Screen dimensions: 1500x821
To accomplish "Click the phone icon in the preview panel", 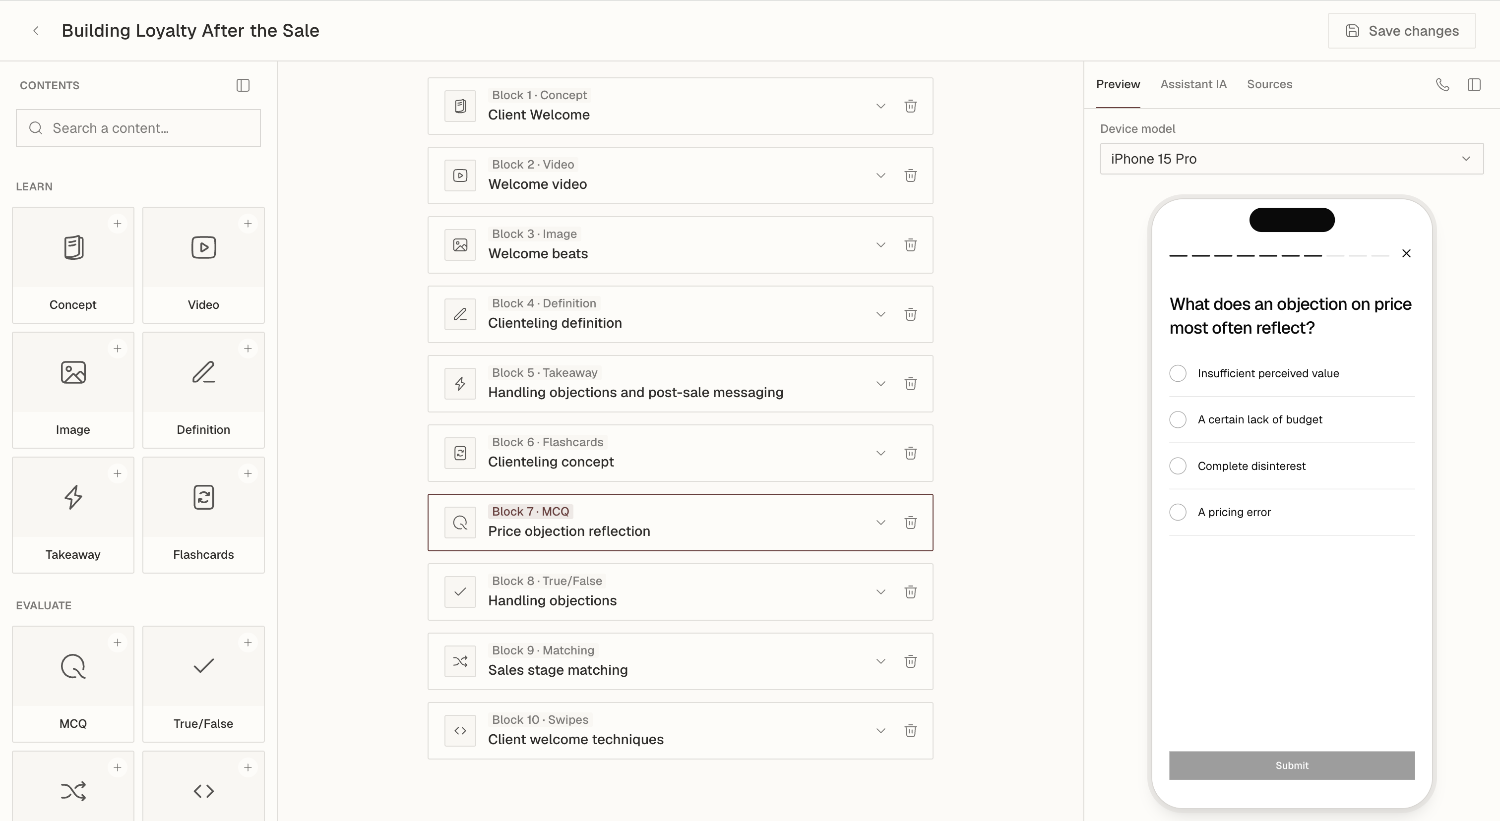I will click(1442, 85).
